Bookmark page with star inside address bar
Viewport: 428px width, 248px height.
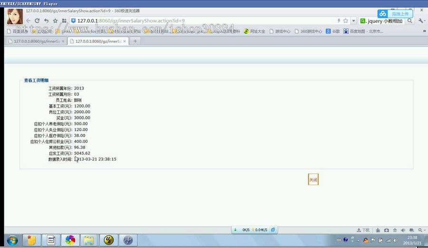coord(346,21)
